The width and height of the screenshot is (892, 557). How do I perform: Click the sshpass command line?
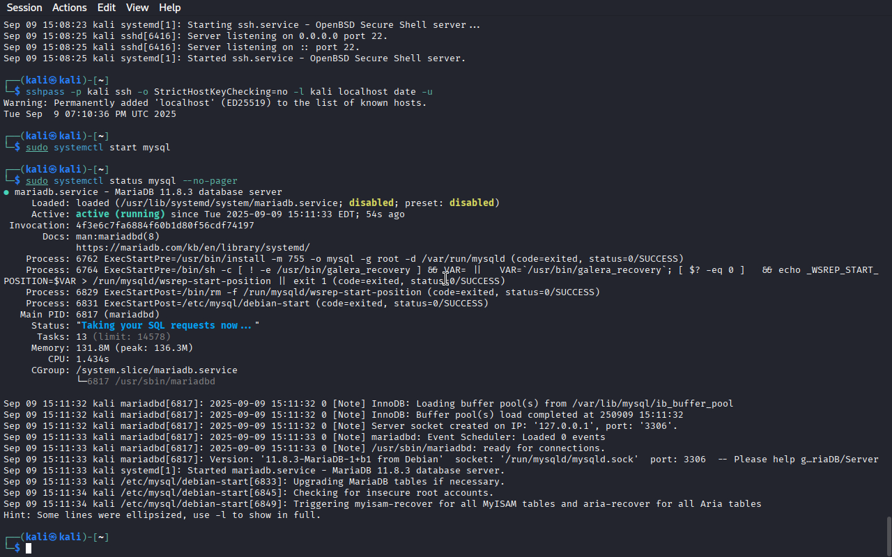[229, 92]
